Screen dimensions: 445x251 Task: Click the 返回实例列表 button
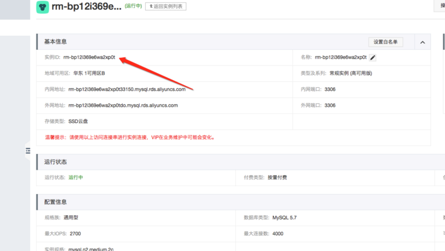pos(166,6)
